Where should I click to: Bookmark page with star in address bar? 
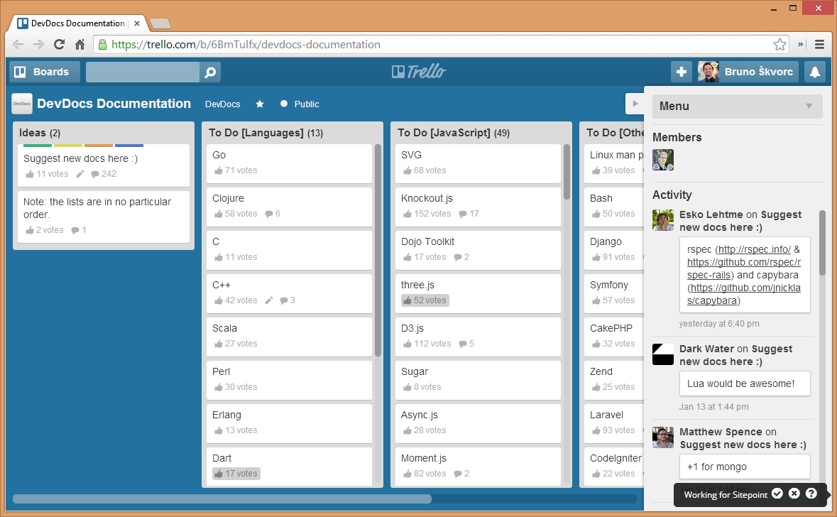coord(780,45)
